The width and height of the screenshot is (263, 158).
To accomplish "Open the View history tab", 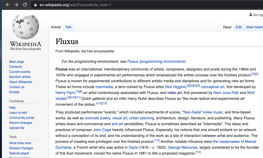I will coord(254,27).
